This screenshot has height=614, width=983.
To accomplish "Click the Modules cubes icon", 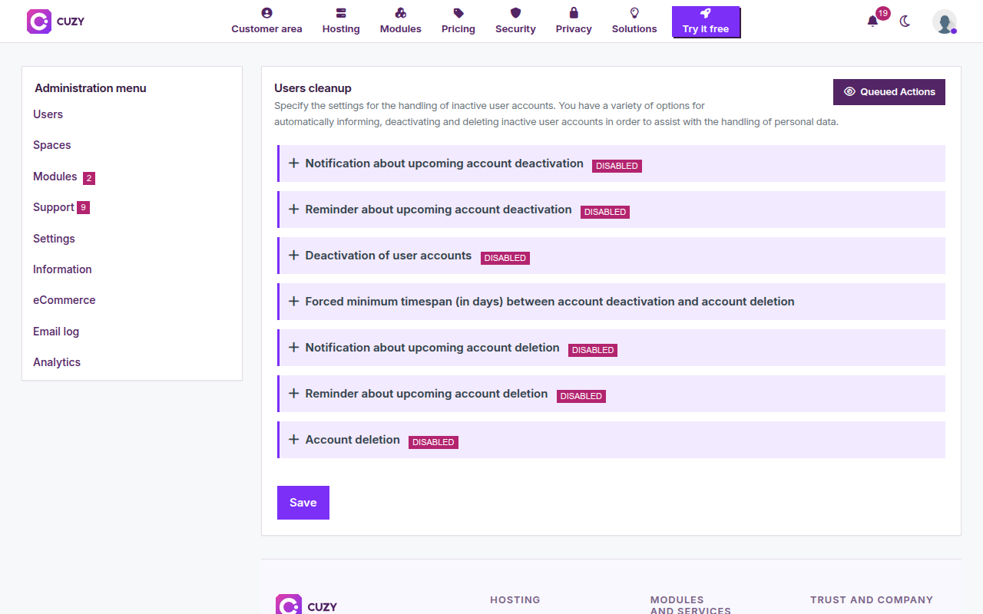I will [x=401, y=13].
